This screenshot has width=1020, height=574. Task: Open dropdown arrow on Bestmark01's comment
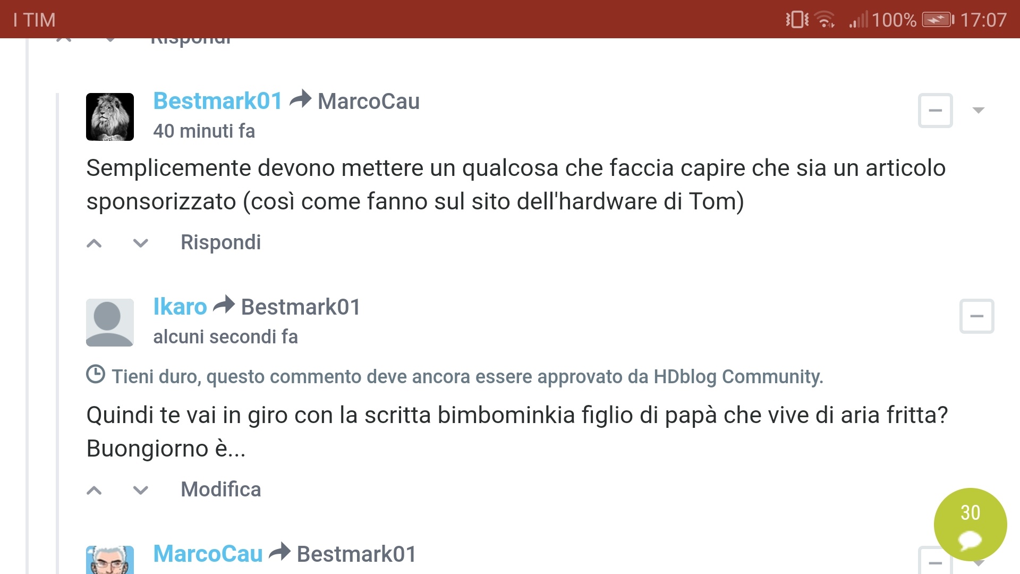tap(979, 111)
